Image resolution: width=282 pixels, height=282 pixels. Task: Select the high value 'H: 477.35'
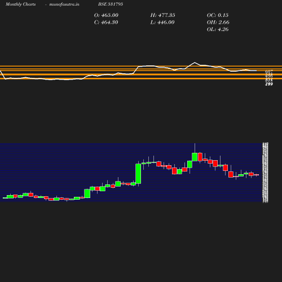pyautogui.click(x=162, y=15)
